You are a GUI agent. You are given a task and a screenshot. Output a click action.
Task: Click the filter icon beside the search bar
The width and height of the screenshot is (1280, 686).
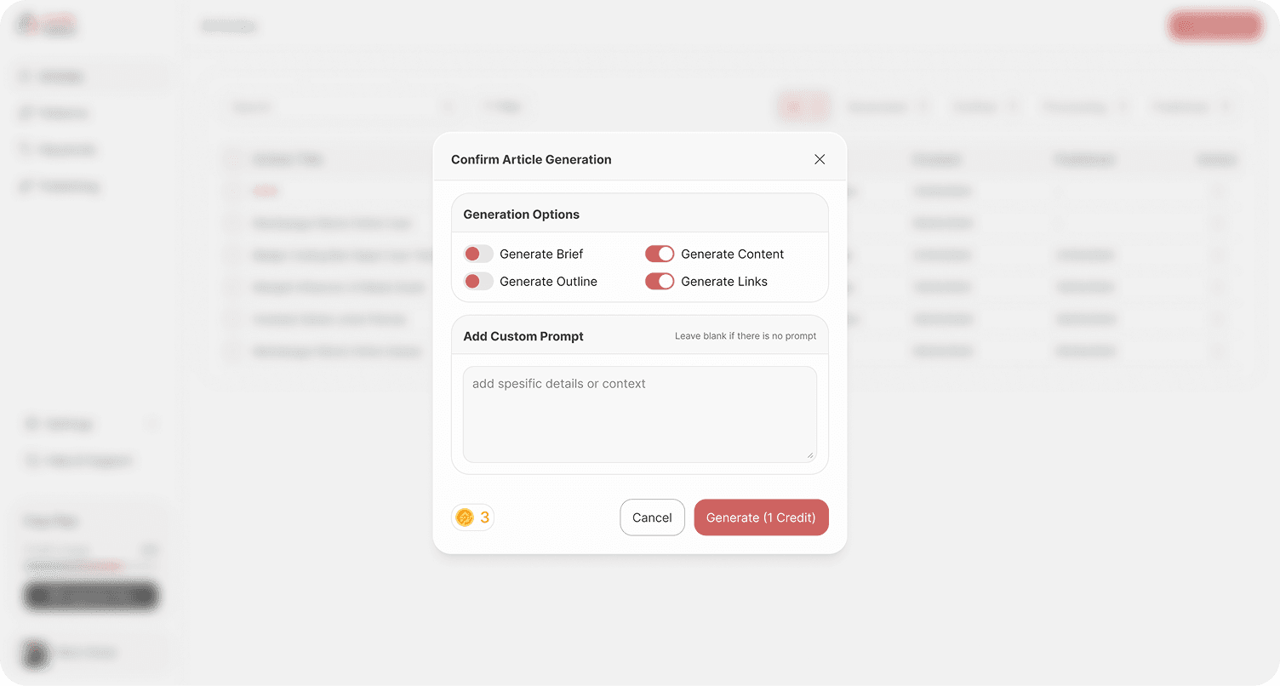pos(487,106)
